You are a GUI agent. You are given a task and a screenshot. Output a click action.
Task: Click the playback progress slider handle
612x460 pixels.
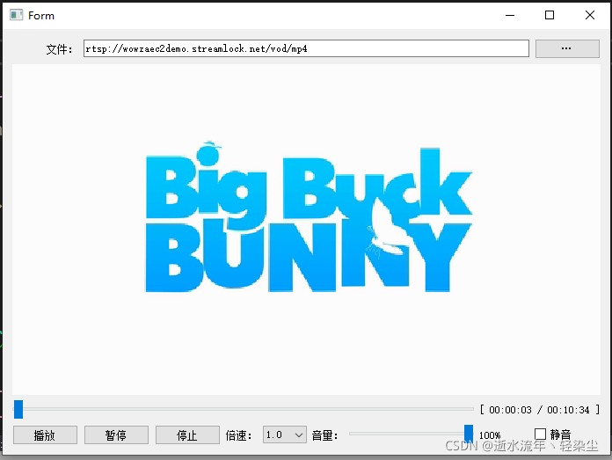[x=18, y=409]
